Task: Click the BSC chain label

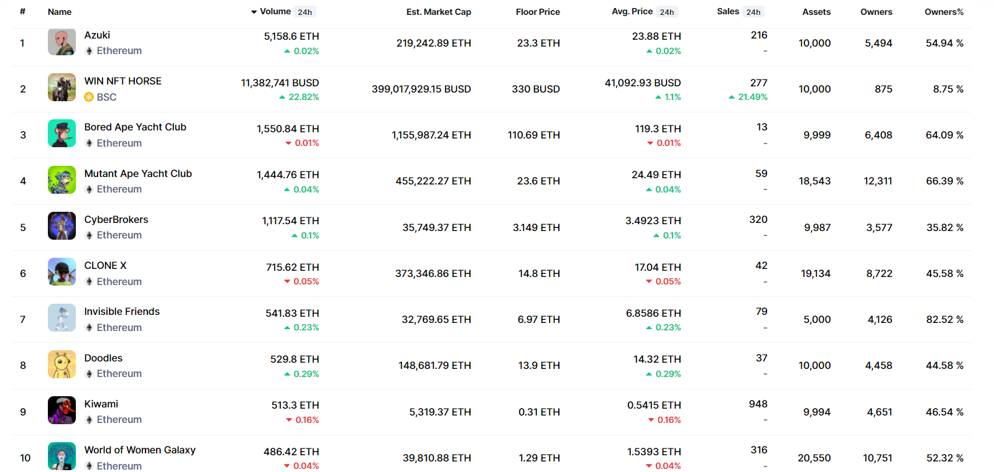Action: 107,97
